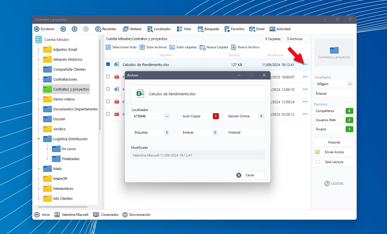387x234 pixels.
Task: Toggle the Enviar Avisos checkbox
Action: pos(317,152)
